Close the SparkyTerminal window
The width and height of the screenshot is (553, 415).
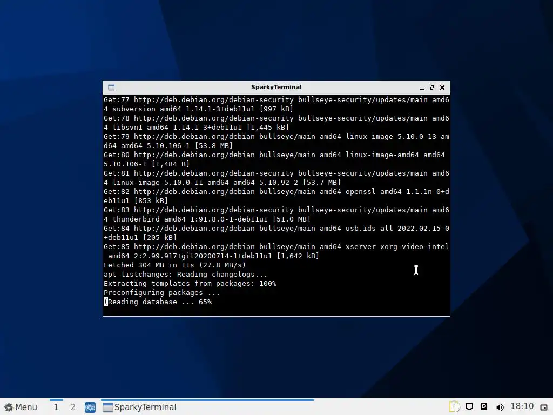pyautogui.click(x=442, y=88)
